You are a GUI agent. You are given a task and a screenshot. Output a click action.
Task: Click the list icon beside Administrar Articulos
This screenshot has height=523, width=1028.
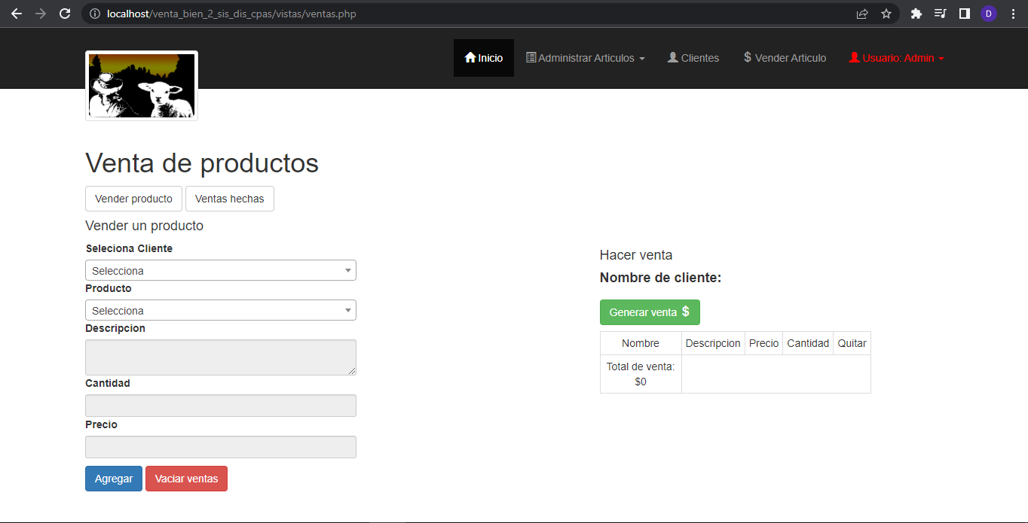(530, 57)
